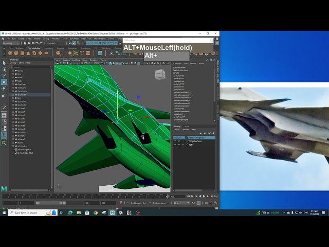Image resolution: width=329 pixels, height=247 pixels.
Task: Activate the Lasso select tool
Action: (4, 69)
